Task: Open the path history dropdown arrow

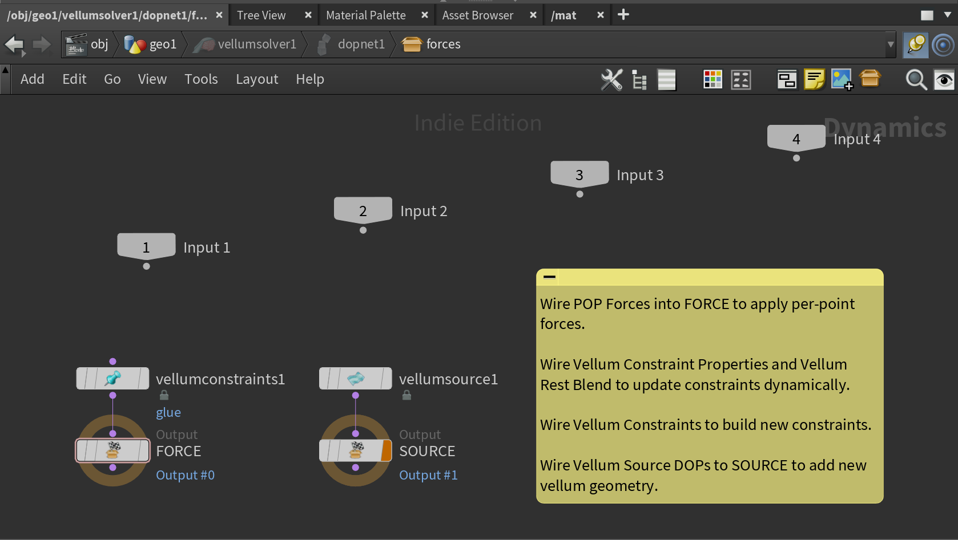Action: pos(891,45)
